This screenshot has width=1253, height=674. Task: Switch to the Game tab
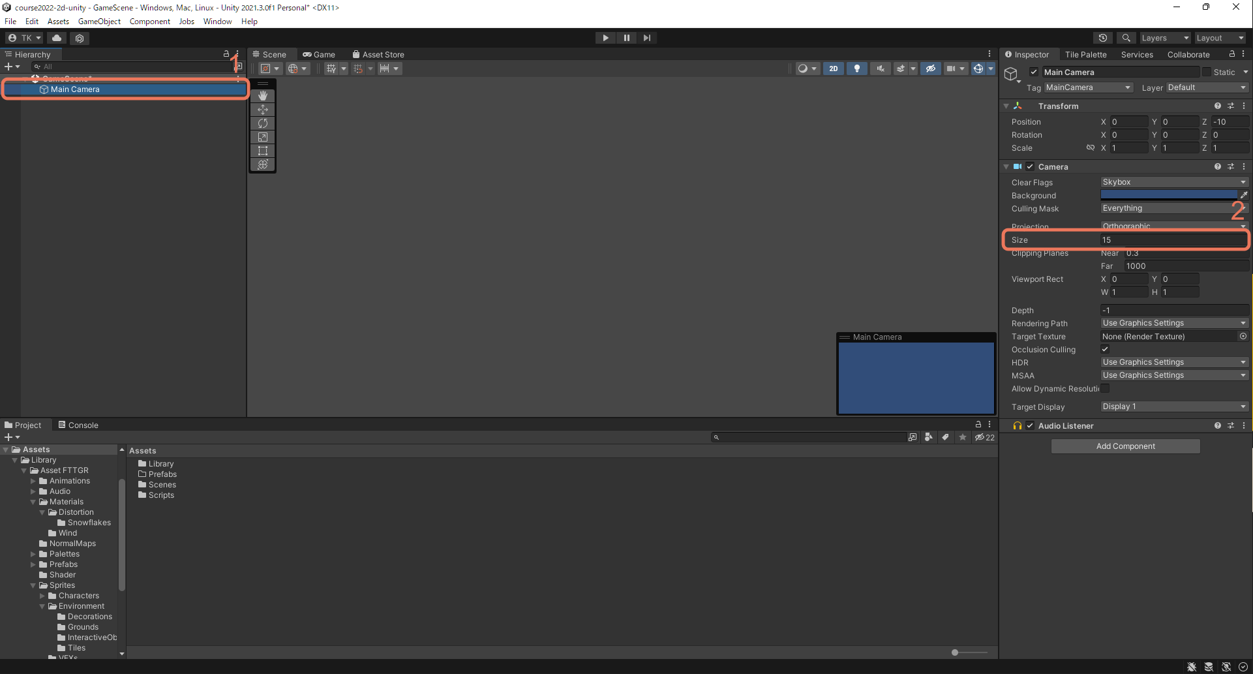coord(319,55)
